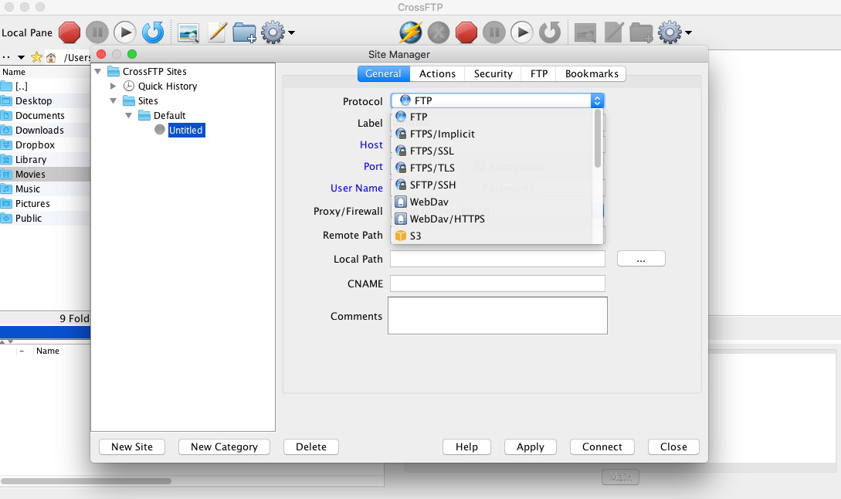Switch to the Security tab
This screenshot has height=499, width=841.
click(x=493, y=73)
